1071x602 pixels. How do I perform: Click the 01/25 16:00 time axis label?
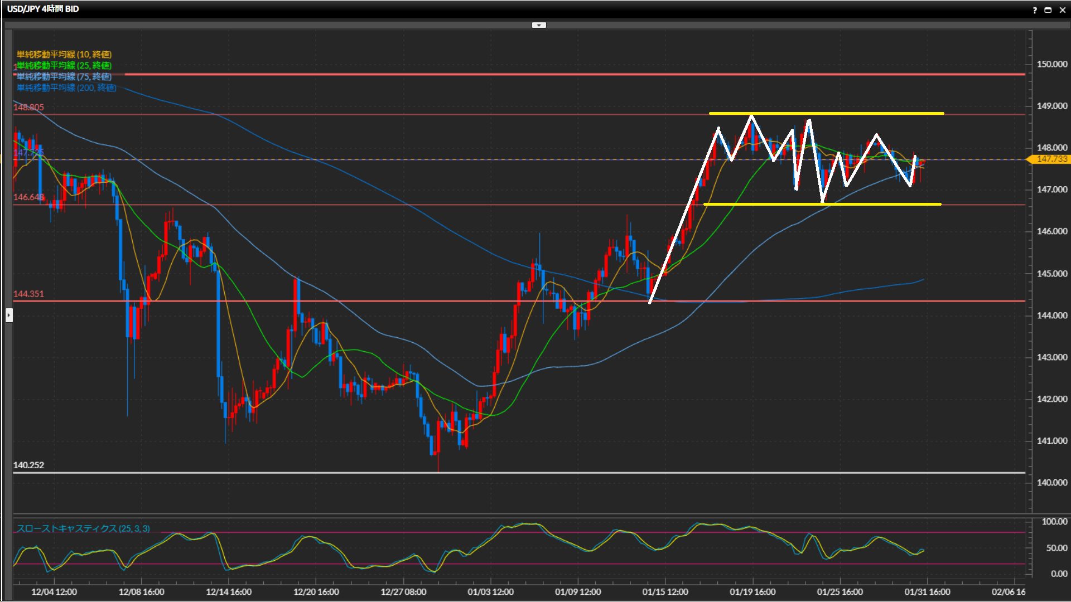[x=840, y=591]
